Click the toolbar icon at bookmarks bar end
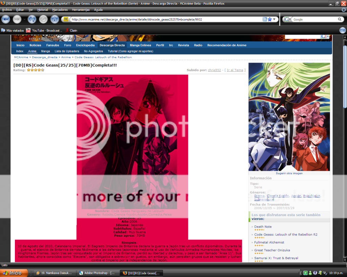347x277 pixels. 342,30
